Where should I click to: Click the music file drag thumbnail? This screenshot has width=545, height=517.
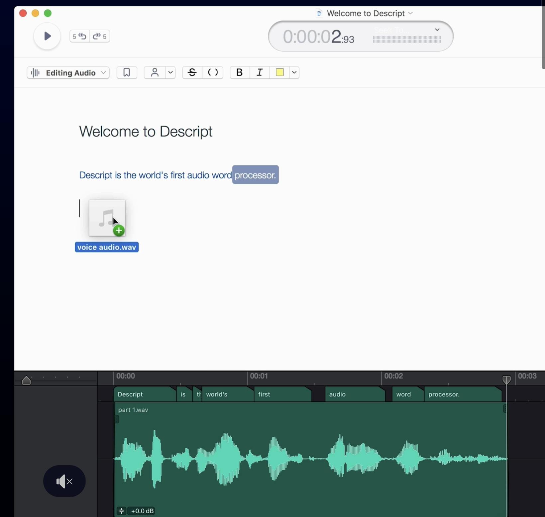click(107, 218)
